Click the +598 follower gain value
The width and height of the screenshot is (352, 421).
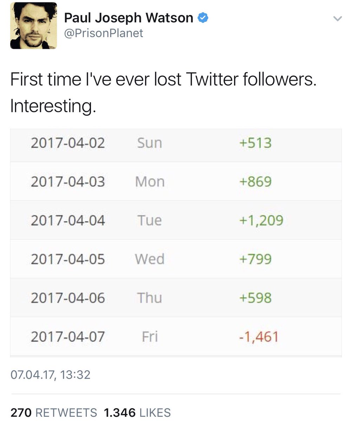tap(255, 298)
